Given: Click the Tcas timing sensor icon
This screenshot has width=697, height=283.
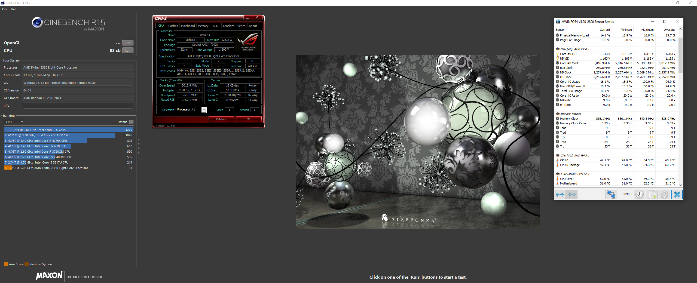Looking at the screenshot, I should coord(557,128).
